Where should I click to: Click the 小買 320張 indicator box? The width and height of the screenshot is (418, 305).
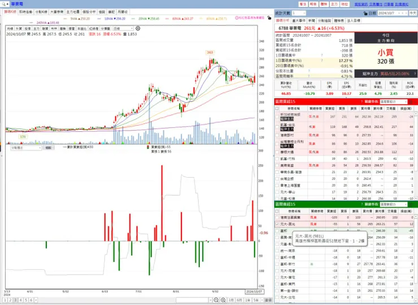pyautogui.click(x=386, y=57)
